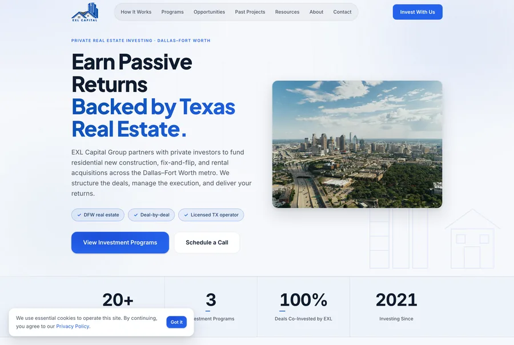Click the Invest With Us button
Viewport: 514px width, 345px height.
click(x=417, y=12)
